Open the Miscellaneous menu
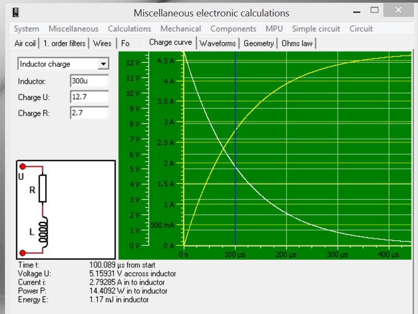Image resolution: width=418 pixels, height=314 pixels. coord(74,29)
